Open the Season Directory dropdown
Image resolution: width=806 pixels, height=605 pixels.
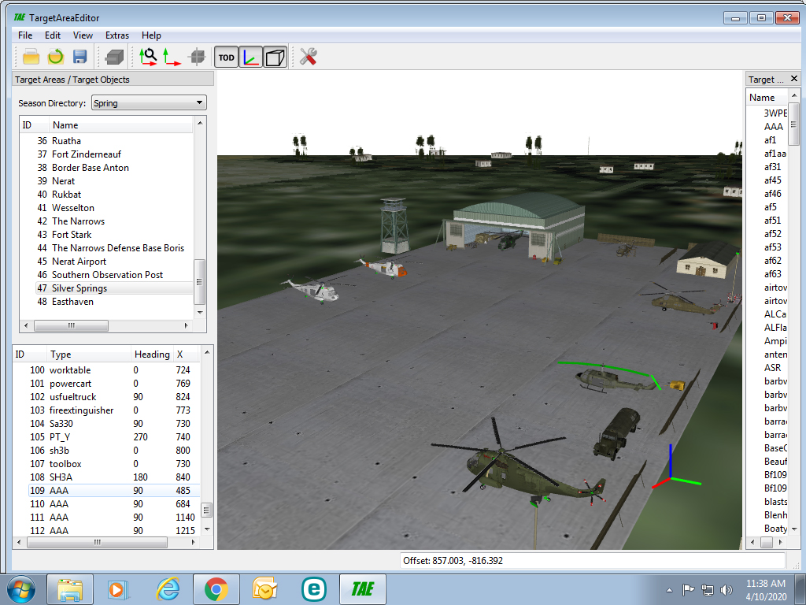tap(149, 103)
